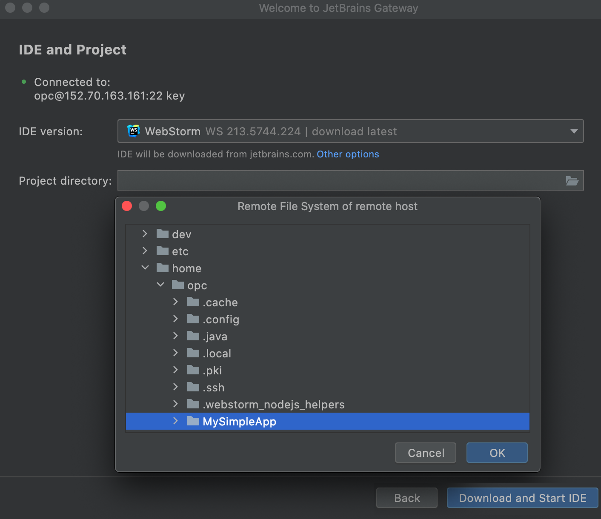Click the browse folder icon in Project directory

click(572, 181)
